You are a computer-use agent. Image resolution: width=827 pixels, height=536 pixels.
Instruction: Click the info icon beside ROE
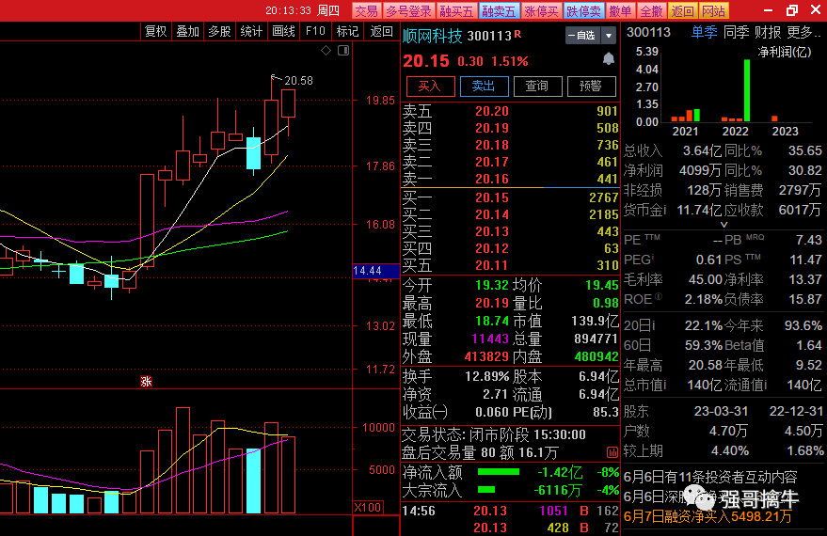coord(658,297)
